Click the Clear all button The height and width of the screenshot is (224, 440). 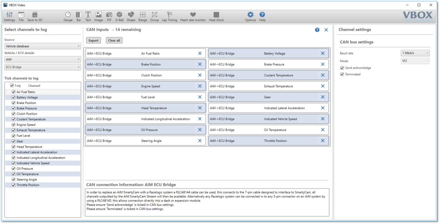[x=114, y=40]
